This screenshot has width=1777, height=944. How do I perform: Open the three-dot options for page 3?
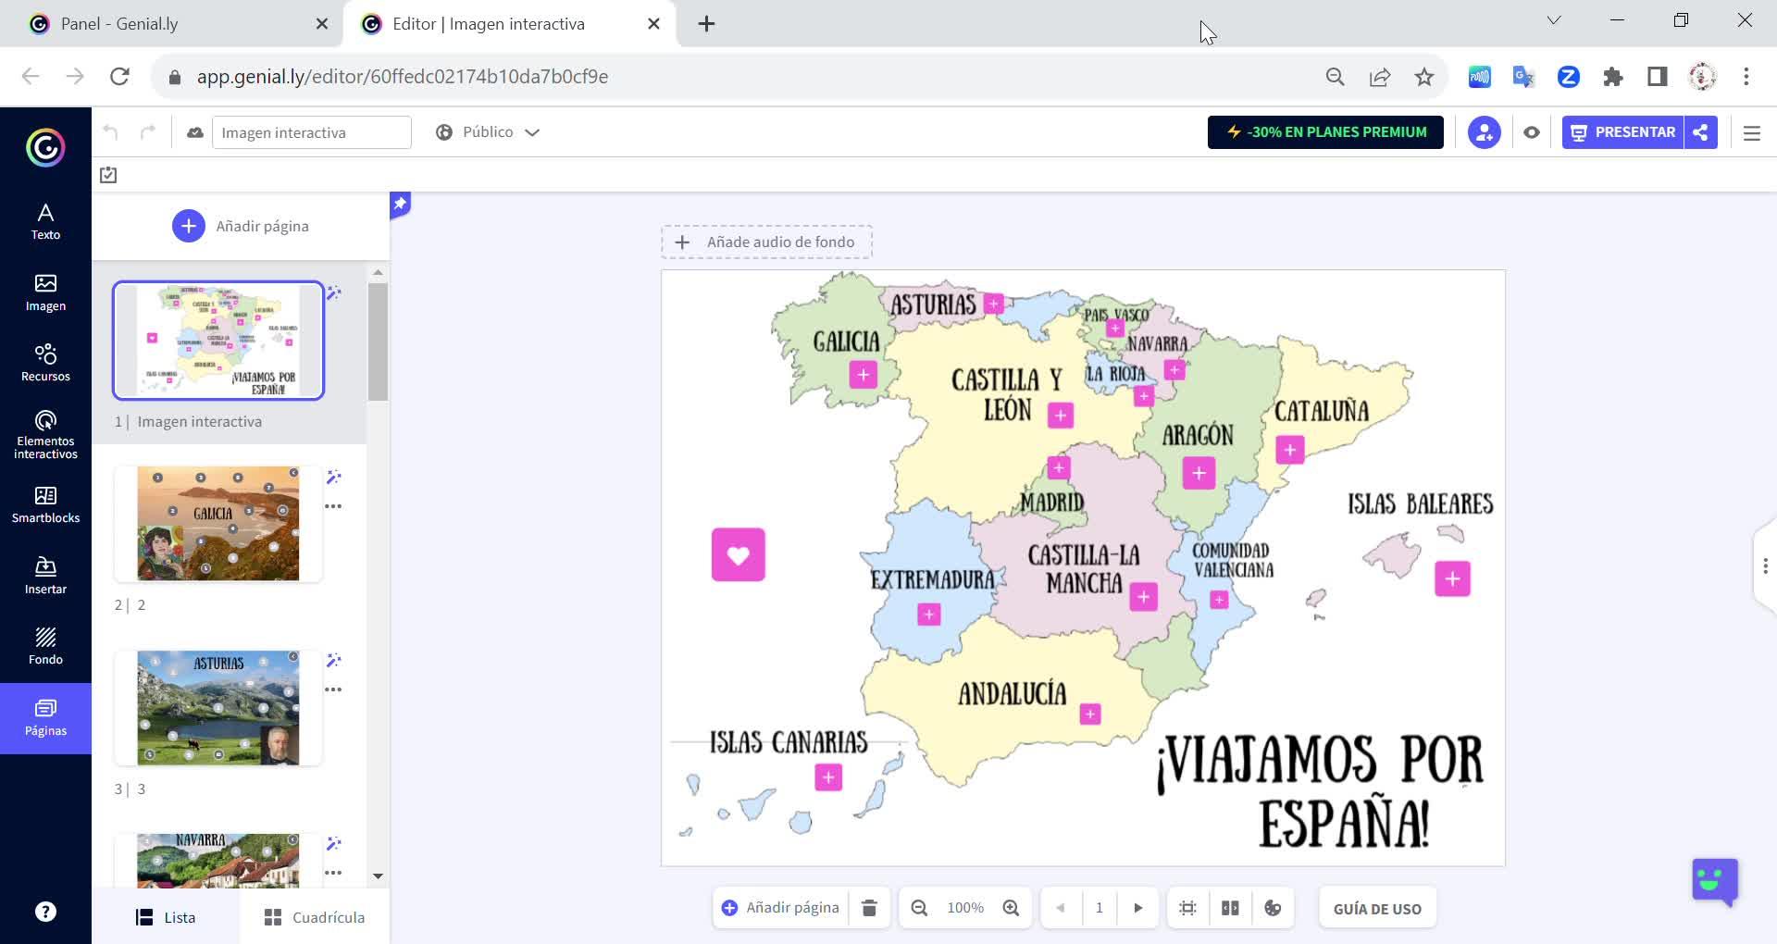pos(333,689)
